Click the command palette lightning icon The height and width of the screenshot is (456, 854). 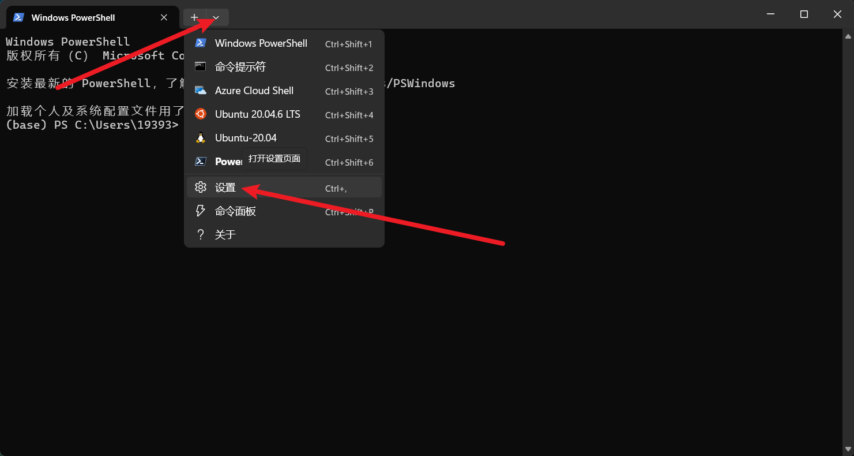point(201,211)
